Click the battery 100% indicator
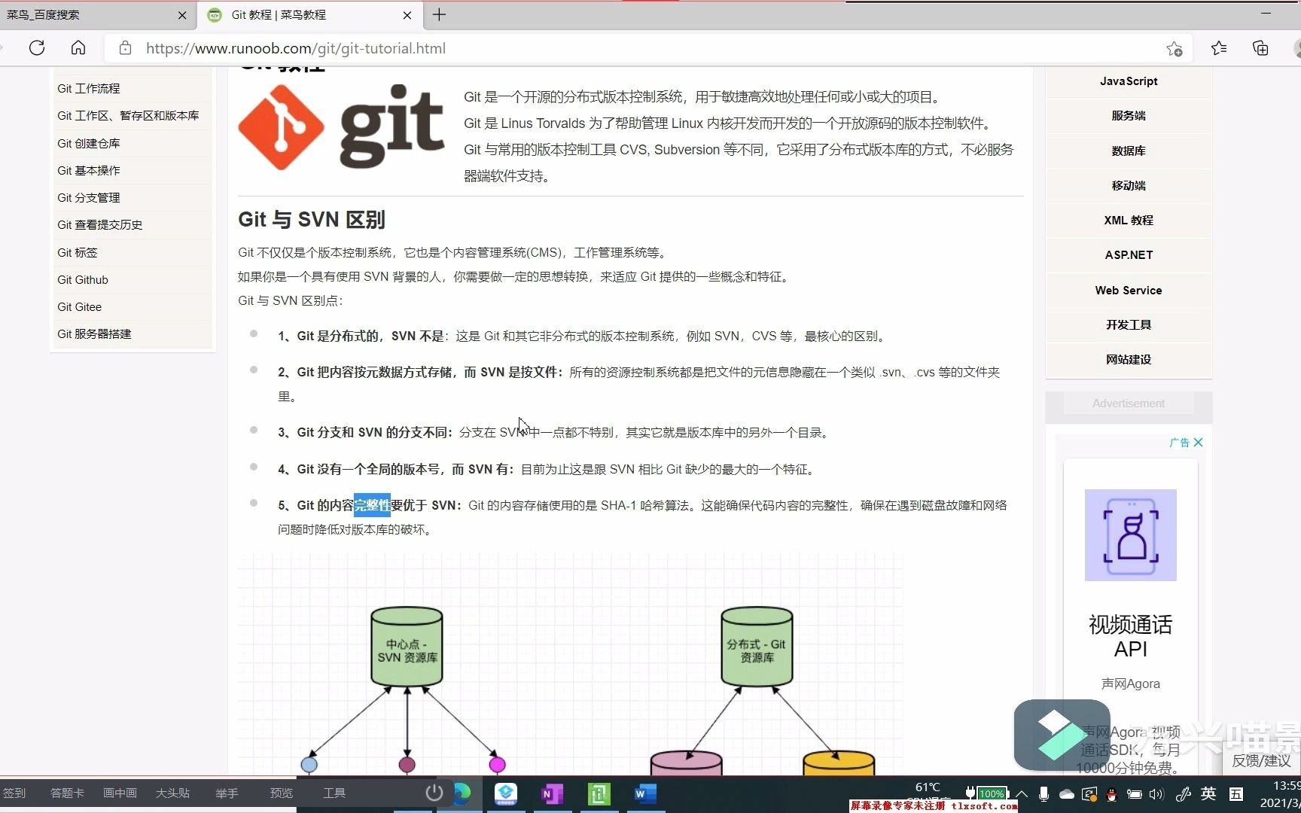This screenshot has height=813, width=1301. coord(987,793)
